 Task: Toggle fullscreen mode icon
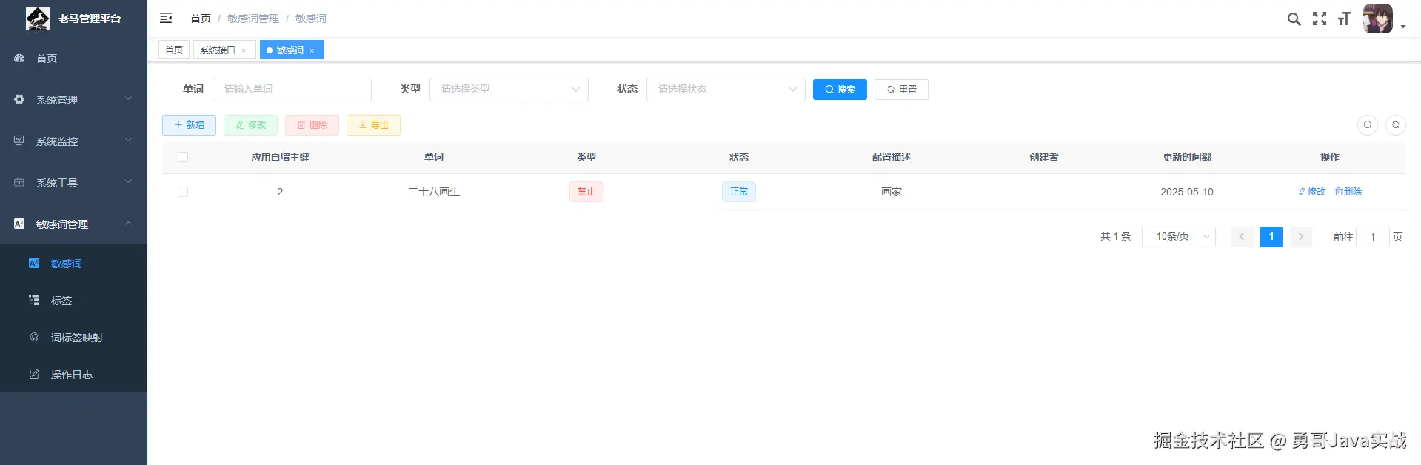click(1320, 19)
